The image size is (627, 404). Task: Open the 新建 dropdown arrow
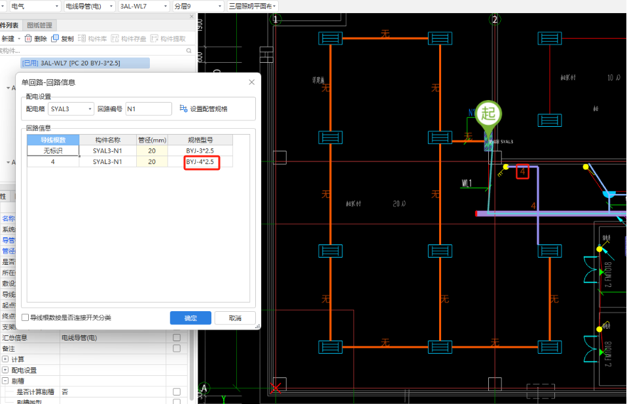[19, 39]
